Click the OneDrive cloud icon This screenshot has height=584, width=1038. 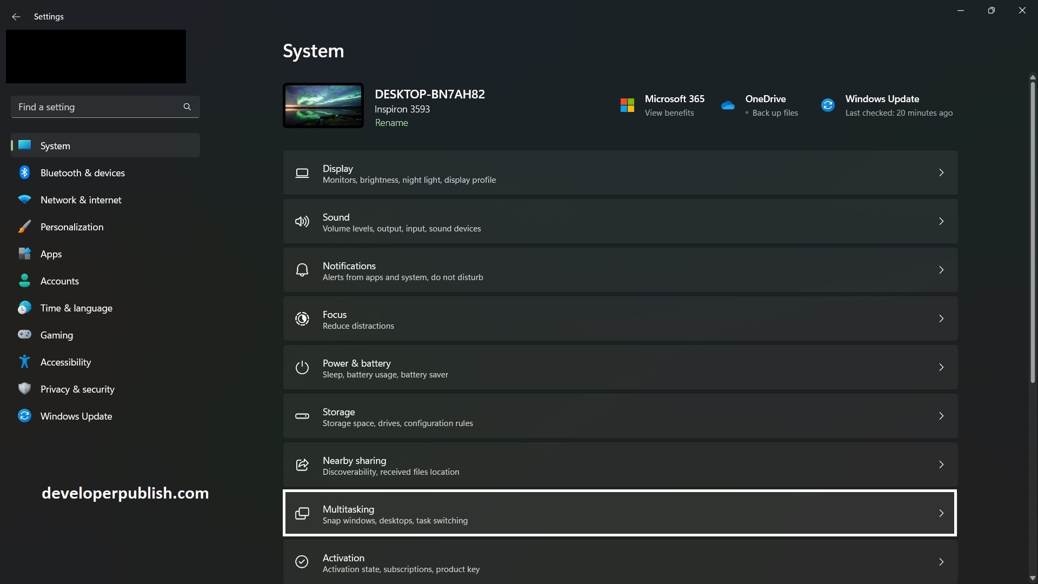(x=728, y=105)
